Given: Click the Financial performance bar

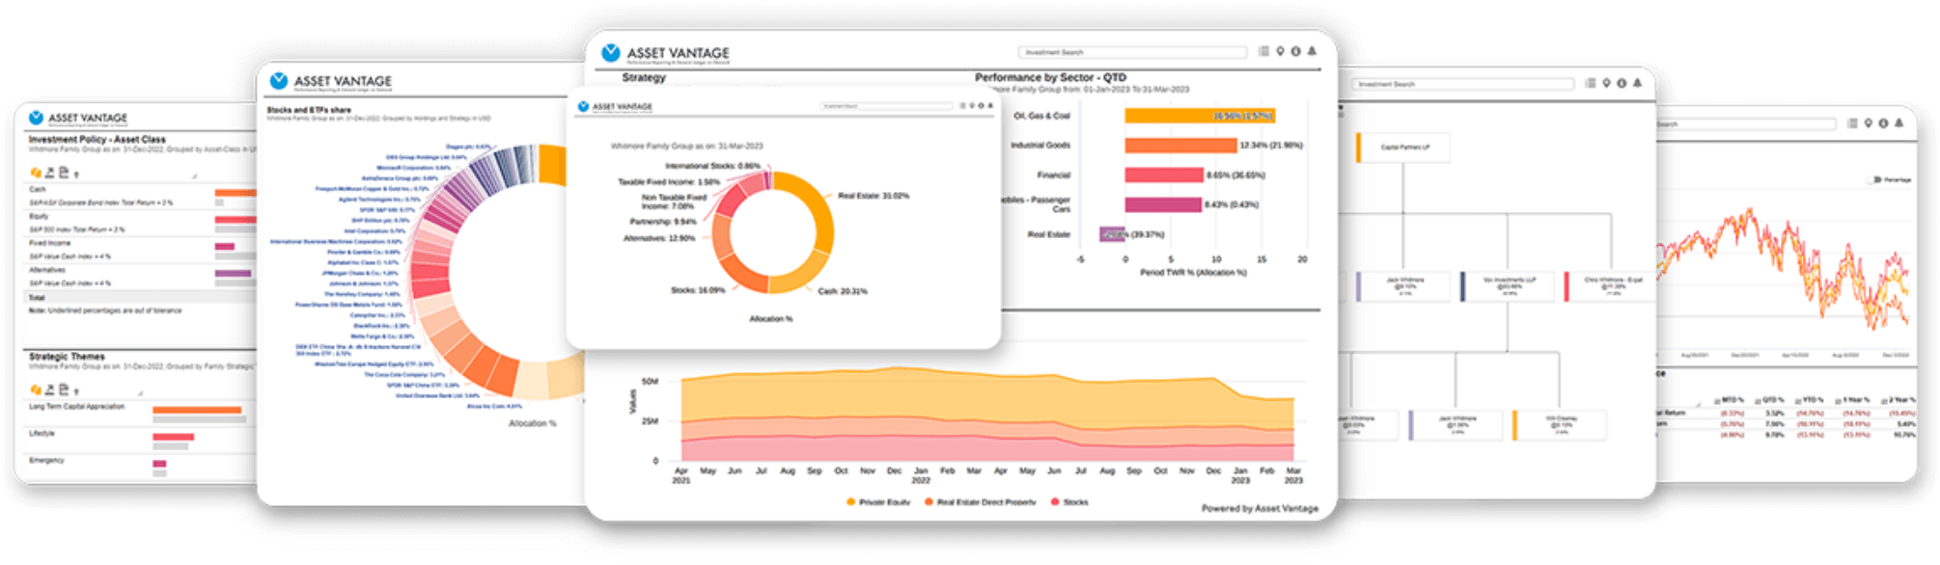Looking at the screenshot, I should (1164, 175).
